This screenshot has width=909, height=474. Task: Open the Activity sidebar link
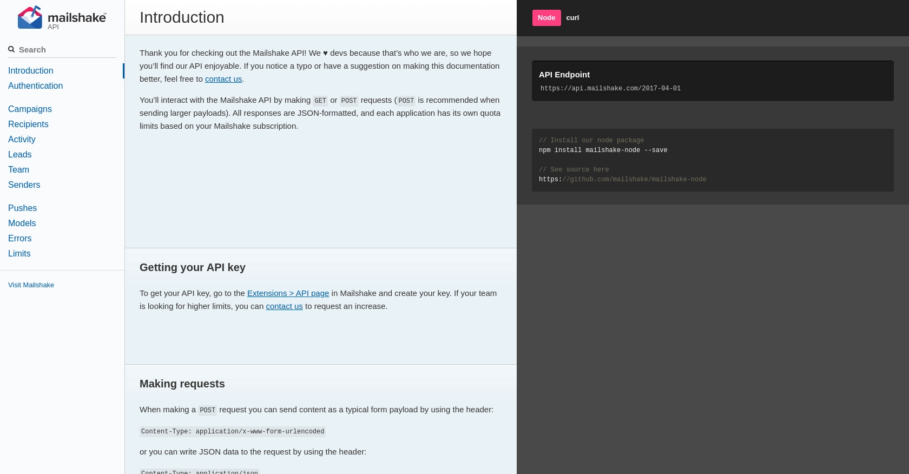(x=22, y=140)
